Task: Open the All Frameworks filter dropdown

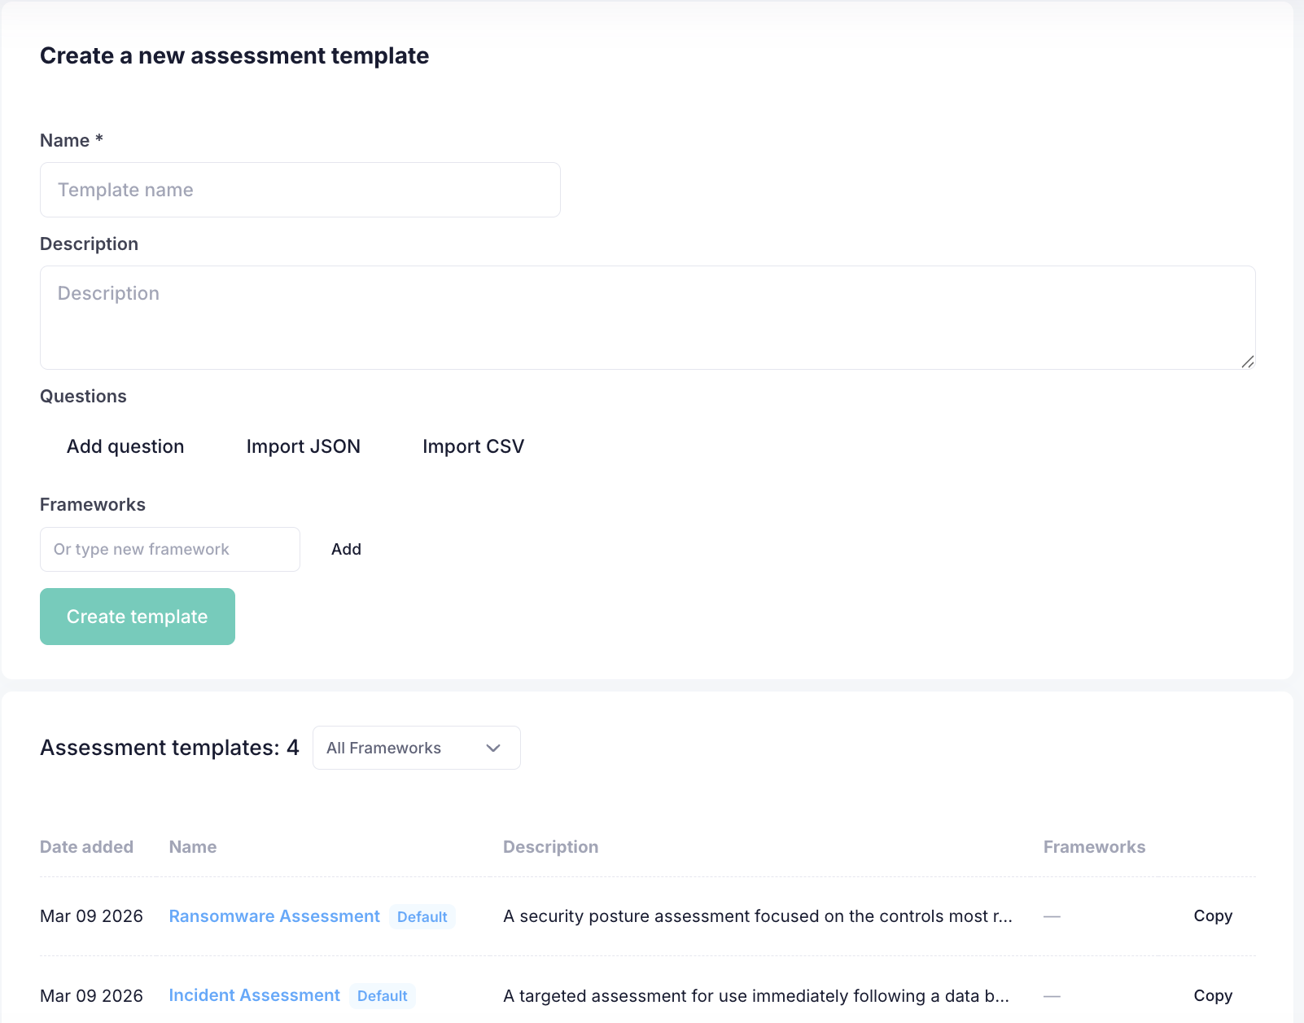Action: [x=416, y=748]
